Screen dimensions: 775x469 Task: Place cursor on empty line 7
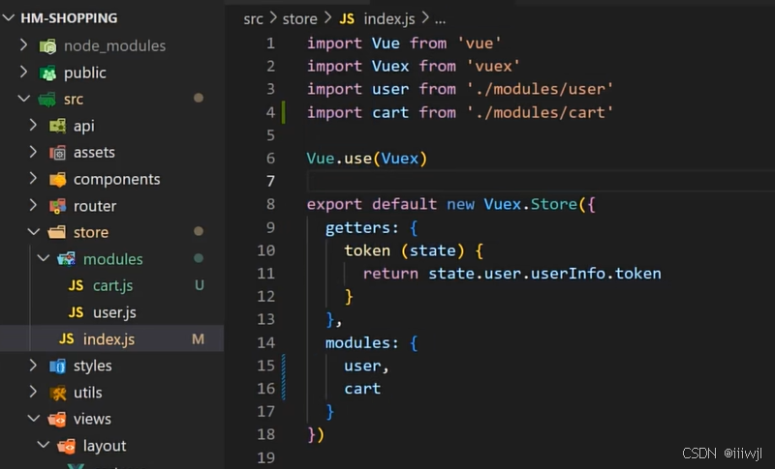(541, 181)
